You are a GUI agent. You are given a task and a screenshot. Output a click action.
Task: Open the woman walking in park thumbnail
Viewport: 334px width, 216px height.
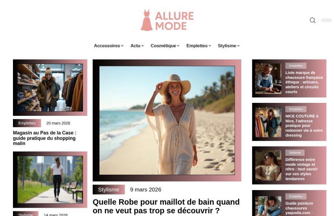50,179
